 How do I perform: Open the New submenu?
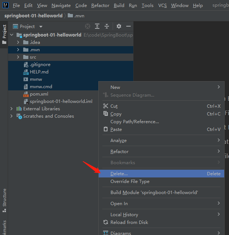(x=161, y=87)
